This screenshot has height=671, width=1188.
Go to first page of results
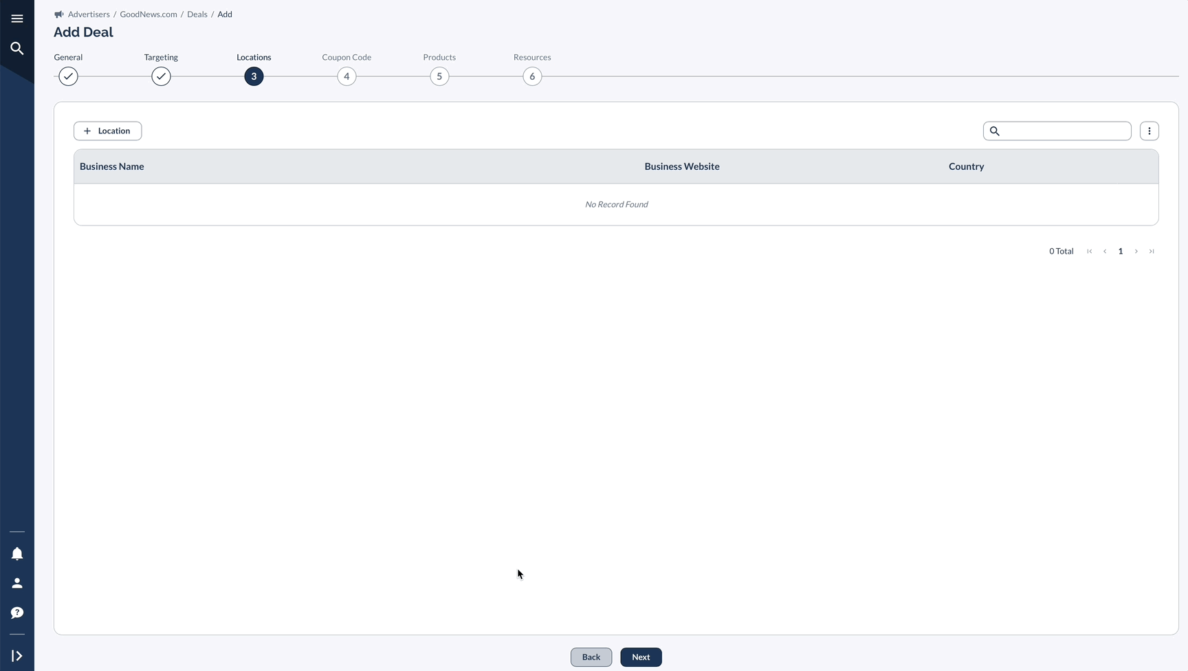pos(1090,252)
